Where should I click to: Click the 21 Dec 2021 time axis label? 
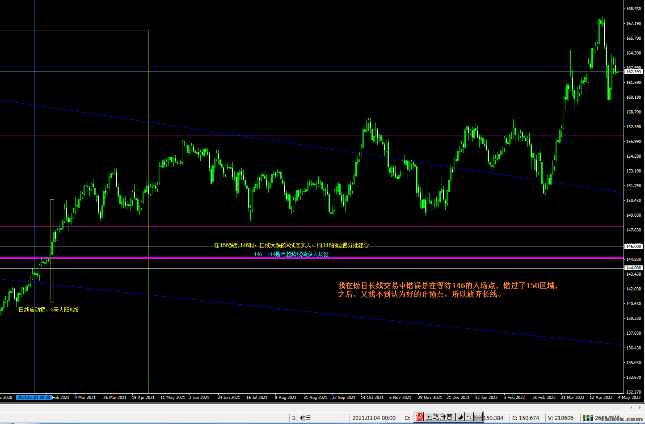click(x=458, y=397)
